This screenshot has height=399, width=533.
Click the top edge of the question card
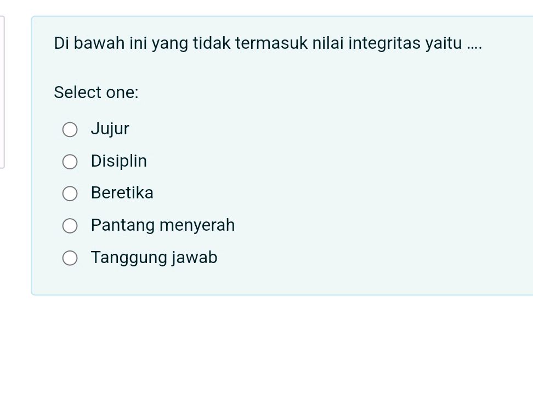[x=274, y=18]
